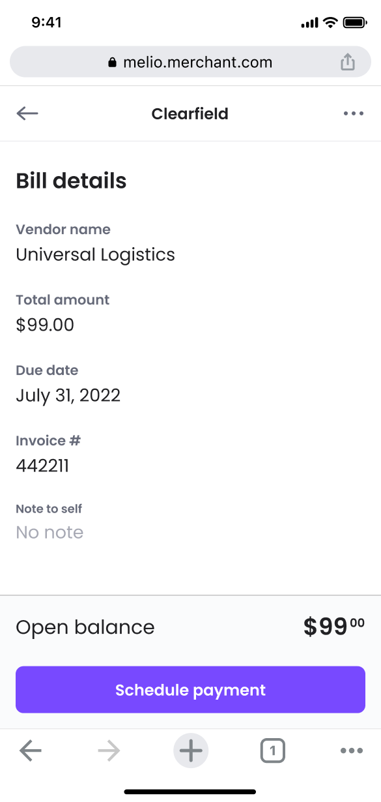Tap the $99.00 total amount value

pyautogui.click(x=45, y=325)
